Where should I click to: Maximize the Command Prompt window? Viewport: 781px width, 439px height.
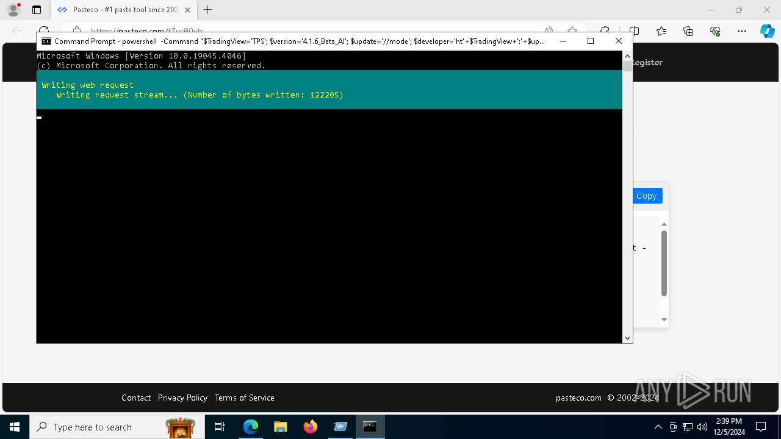591,41
